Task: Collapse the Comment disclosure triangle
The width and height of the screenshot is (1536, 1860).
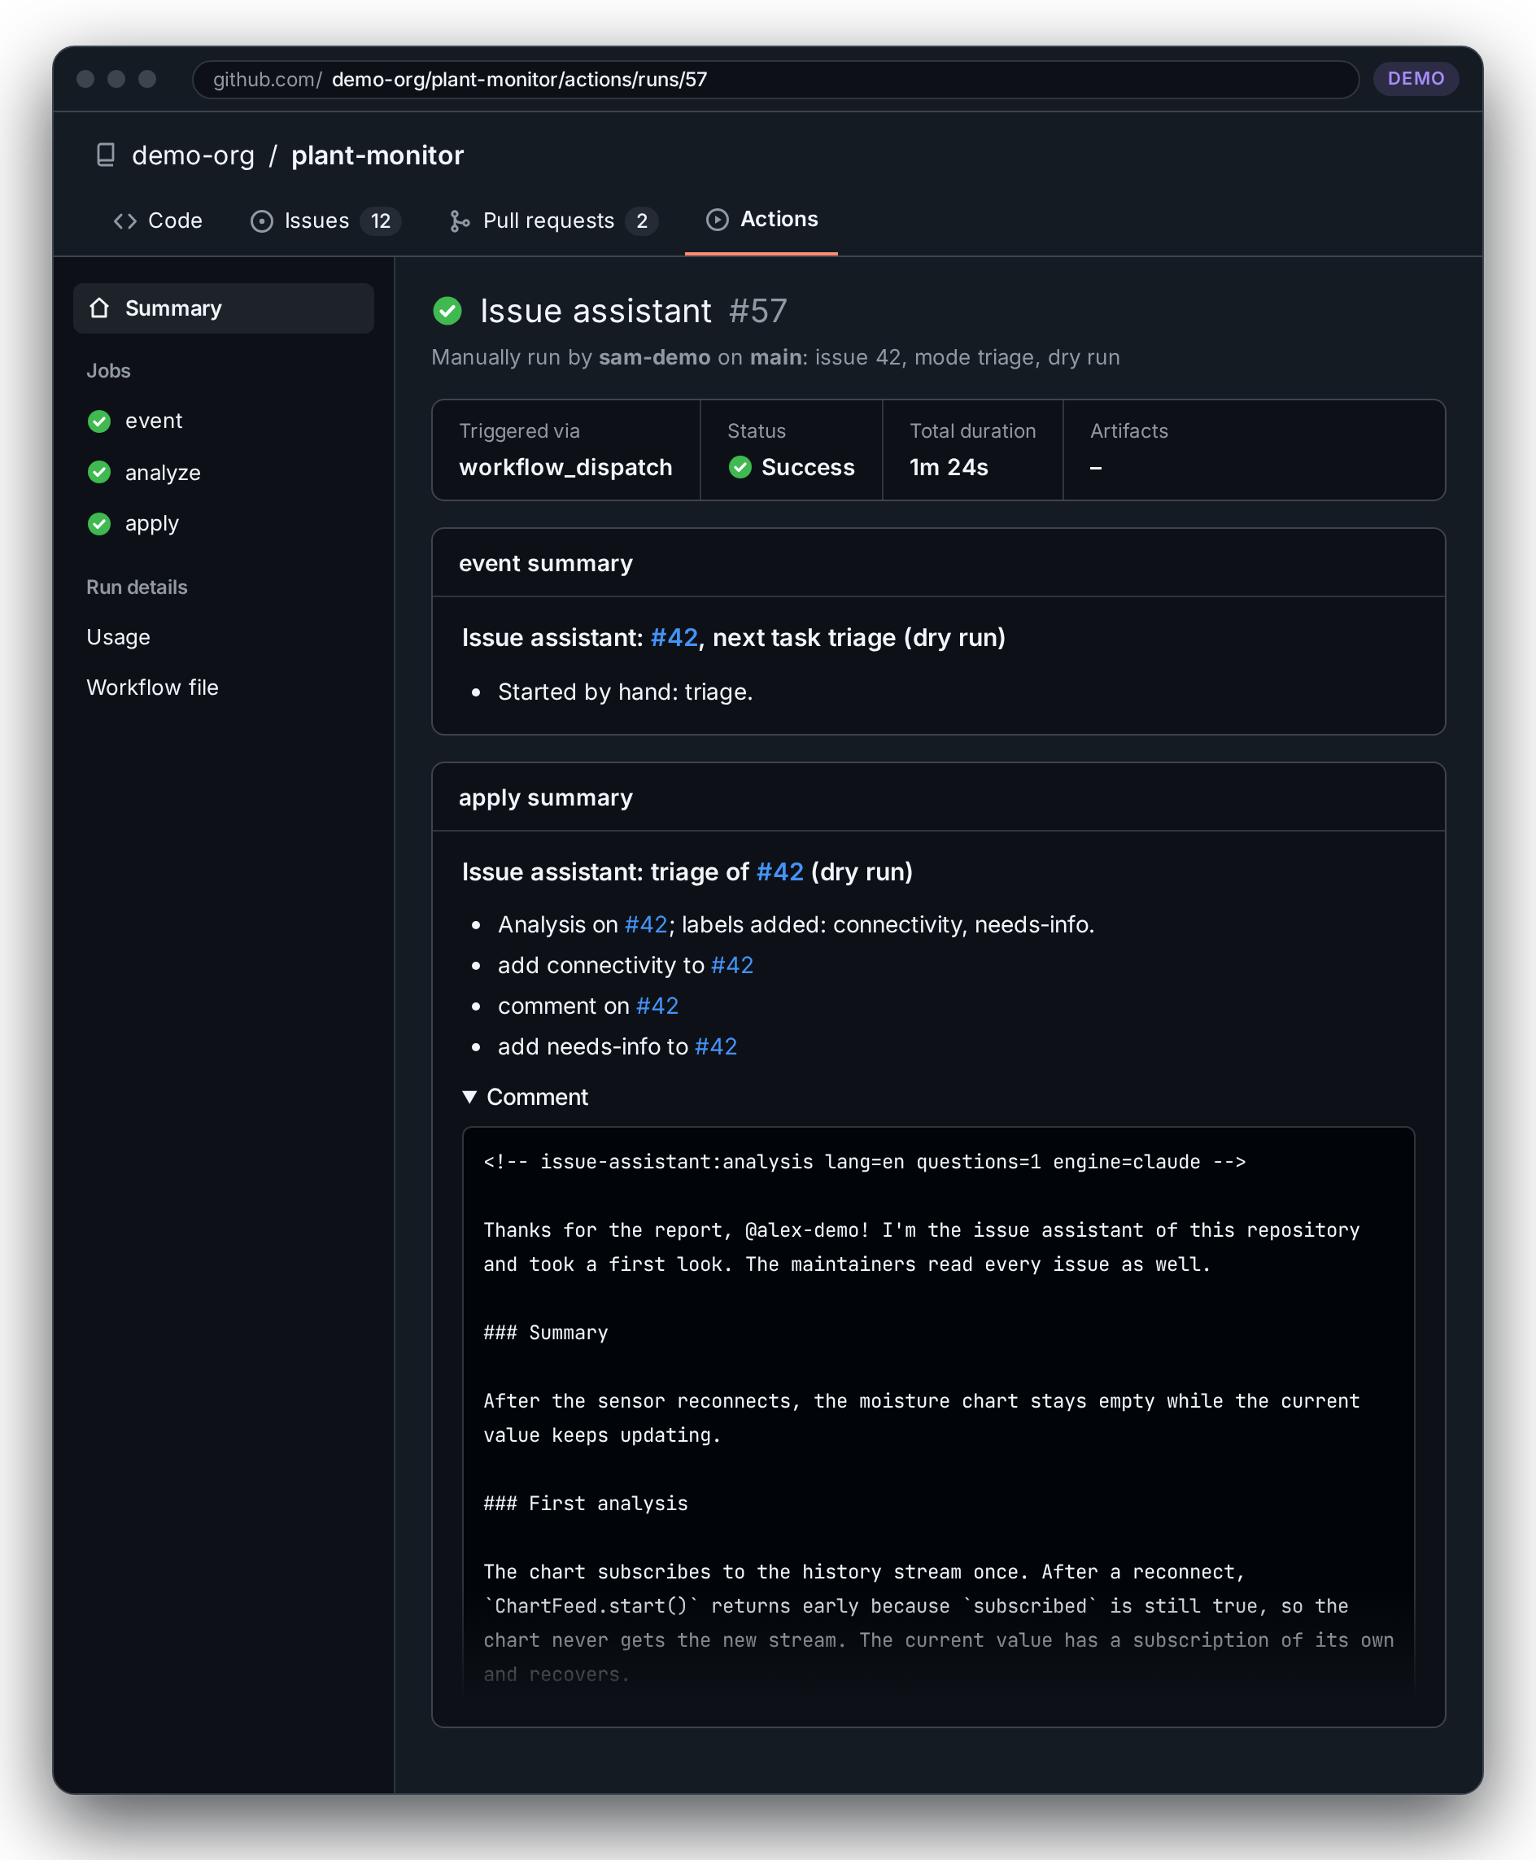Action: click(469, 1096)
